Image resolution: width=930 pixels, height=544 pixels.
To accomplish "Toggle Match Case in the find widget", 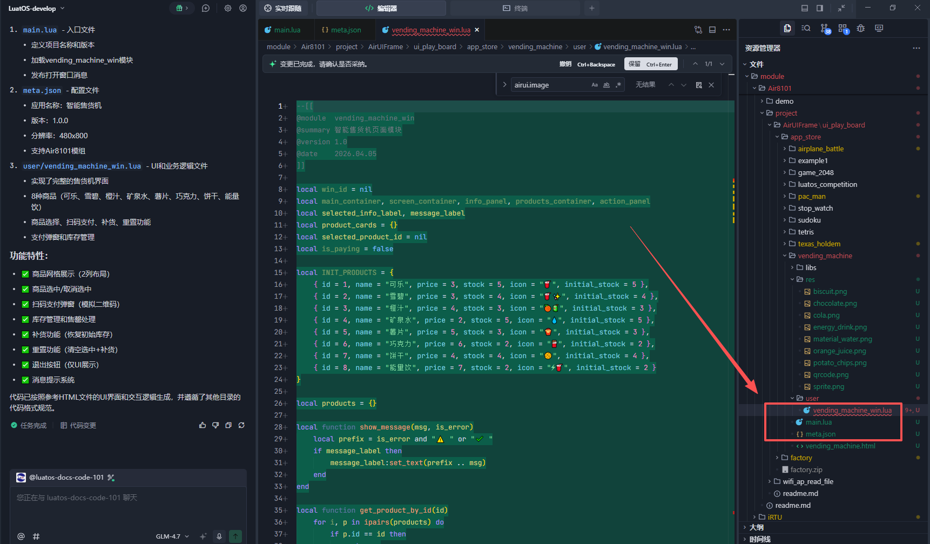I will tap(595, 85).
